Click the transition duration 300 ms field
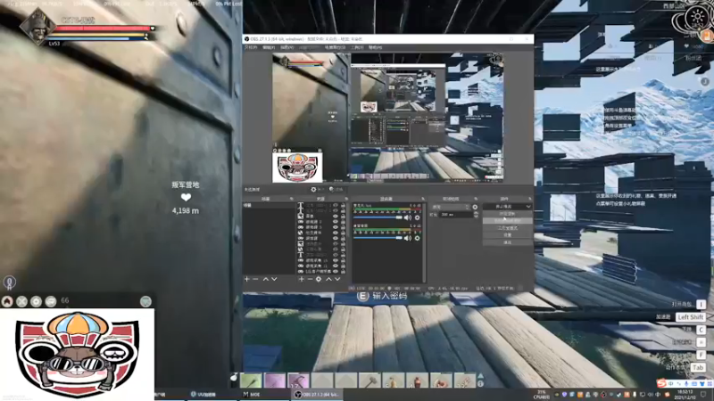The width and height of the screenshot is (714, 401). click(x=457, y=214)
